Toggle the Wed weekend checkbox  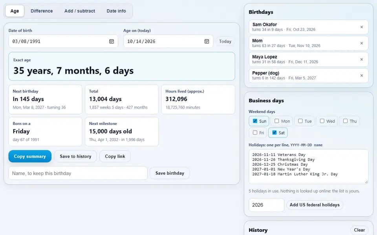click(322, 121)
